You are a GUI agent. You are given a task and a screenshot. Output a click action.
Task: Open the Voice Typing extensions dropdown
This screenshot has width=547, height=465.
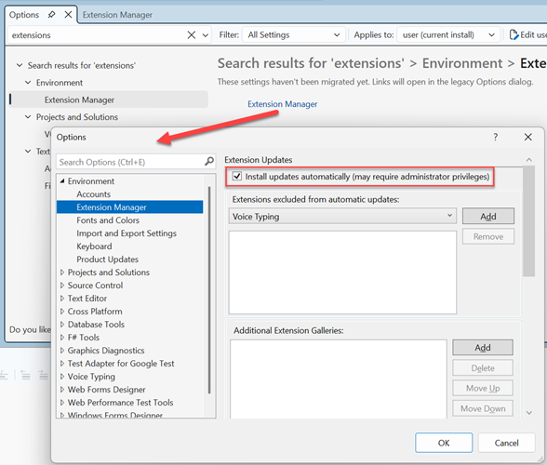pyautogui.click(x=342, y=217)
